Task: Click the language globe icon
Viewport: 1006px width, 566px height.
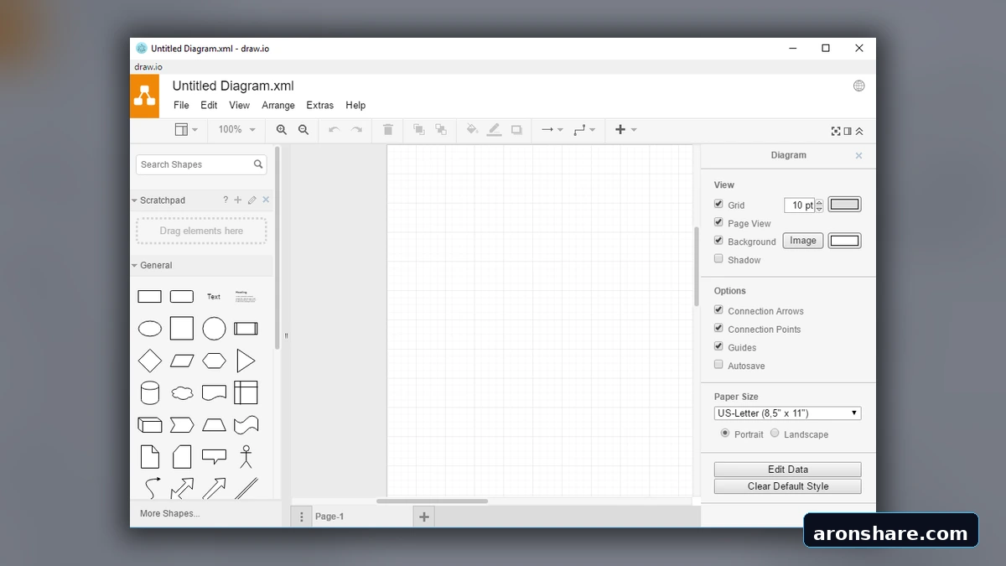Action: coord(858,86)
